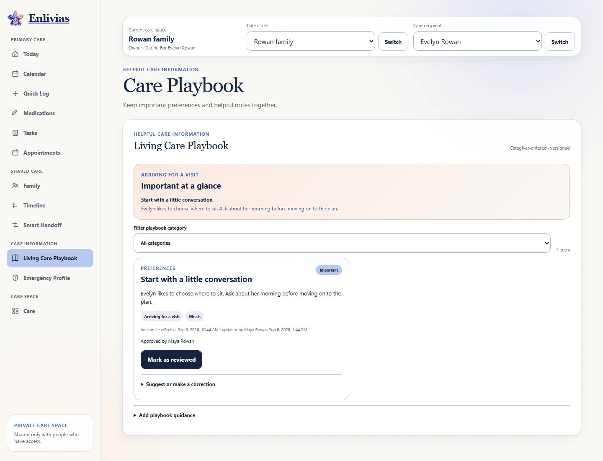Click the Family people icon
The width and height of the screenshot is (603, 461).
15,186
